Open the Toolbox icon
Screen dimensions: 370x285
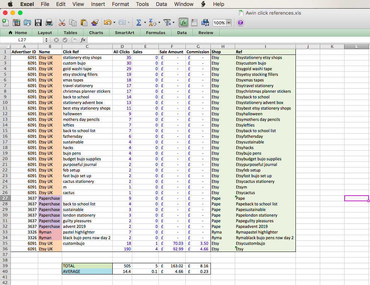click(x=194, y=23)
